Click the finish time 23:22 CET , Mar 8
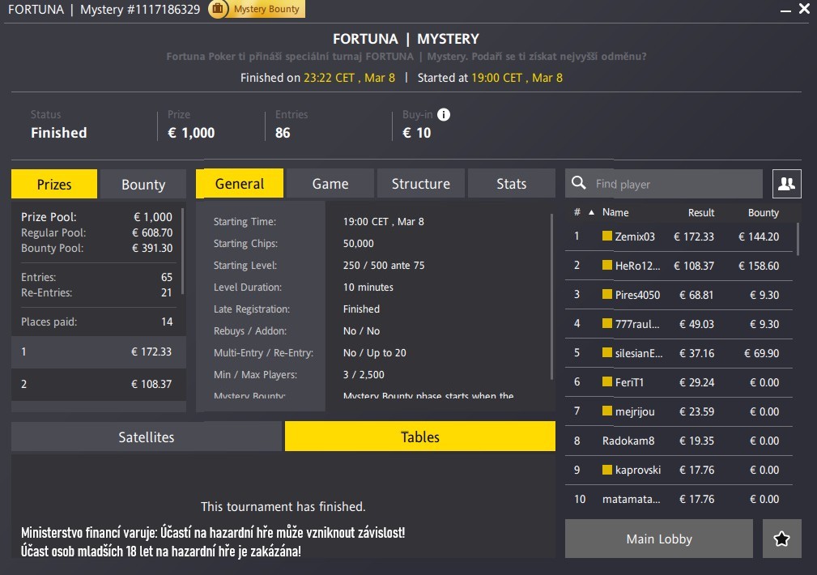 (349, 78)
